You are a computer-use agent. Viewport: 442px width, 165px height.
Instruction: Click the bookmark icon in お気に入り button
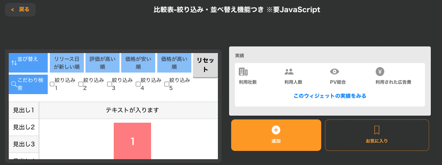(377, 130)
